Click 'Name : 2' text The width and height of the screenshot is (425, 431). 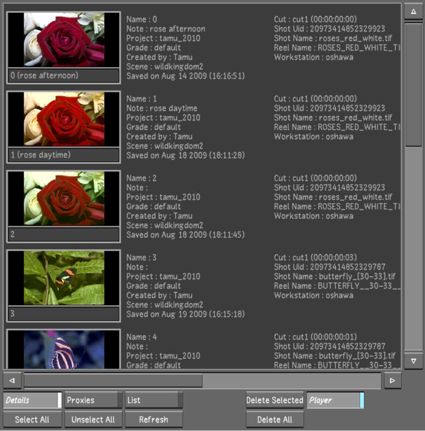[x=142, y=178]
